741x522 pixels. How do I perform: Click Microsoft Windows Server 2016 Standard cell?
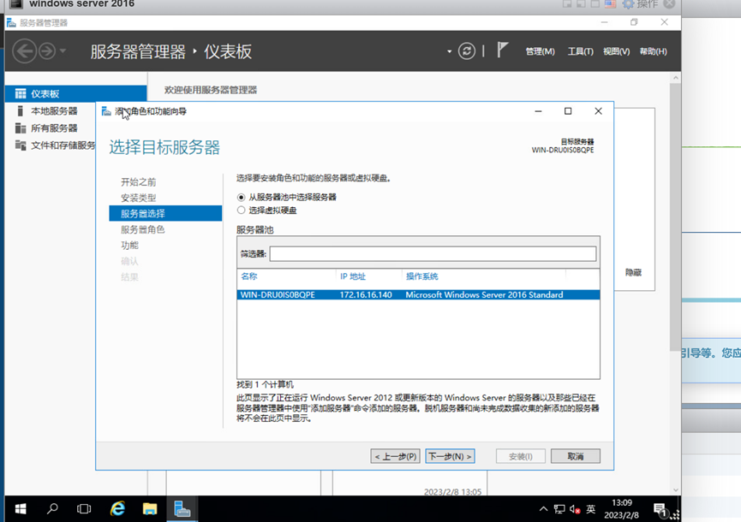pos(484,294)
